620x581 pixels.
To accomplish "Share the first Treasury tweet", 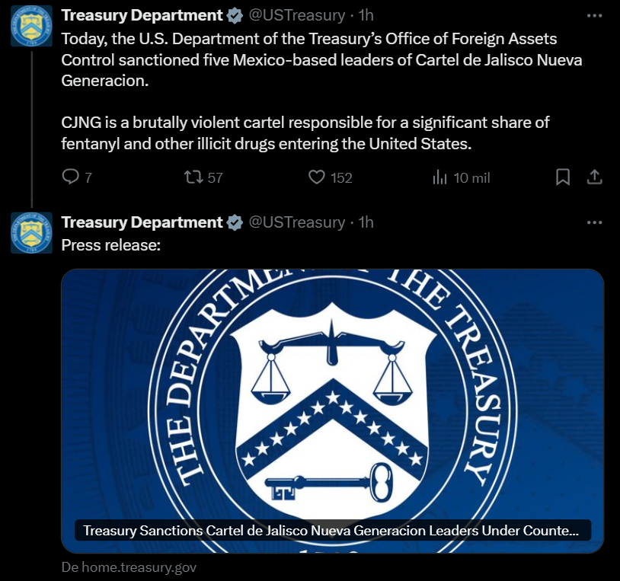I will pos(595,177).
